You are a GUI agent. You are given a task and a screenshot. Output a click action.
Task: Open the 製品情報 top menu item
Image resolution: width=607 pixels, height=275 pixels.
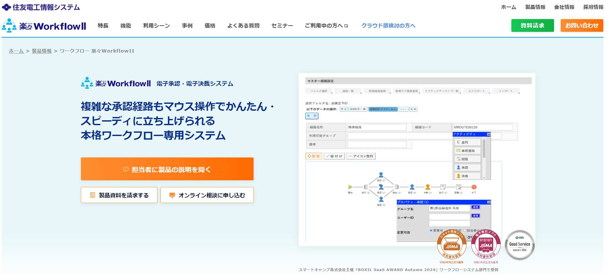click(x=535, y=7)
